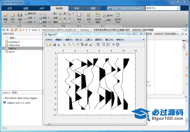Viewport: 190px width, 132px height.
Task: Open the Figure 1 Tools (工具) menu
Action: [88, 40]
